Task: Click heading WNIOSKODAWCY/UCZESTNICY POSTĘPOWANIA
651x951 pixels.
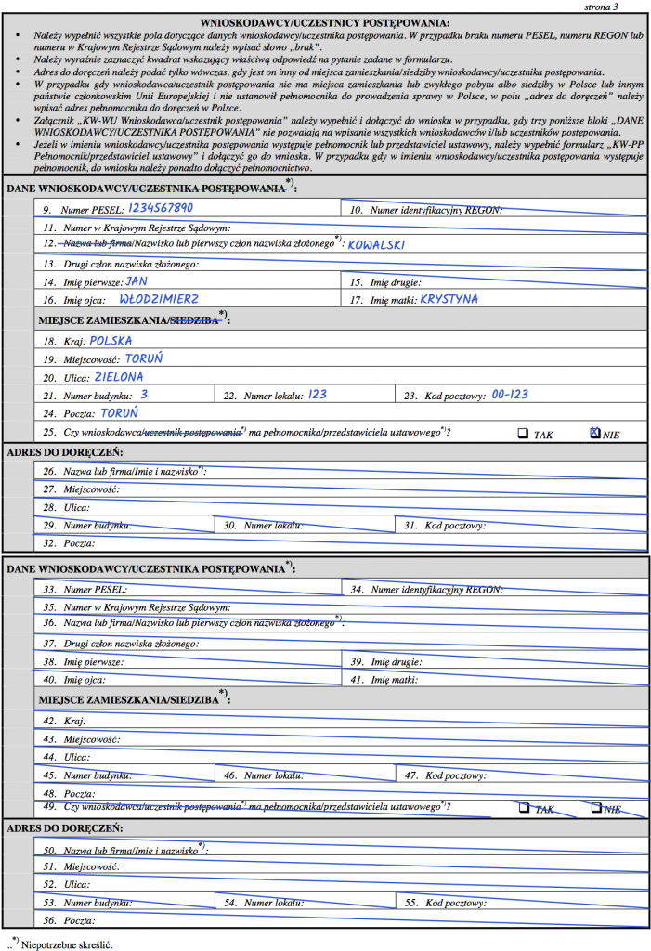Action: point(325,23)
